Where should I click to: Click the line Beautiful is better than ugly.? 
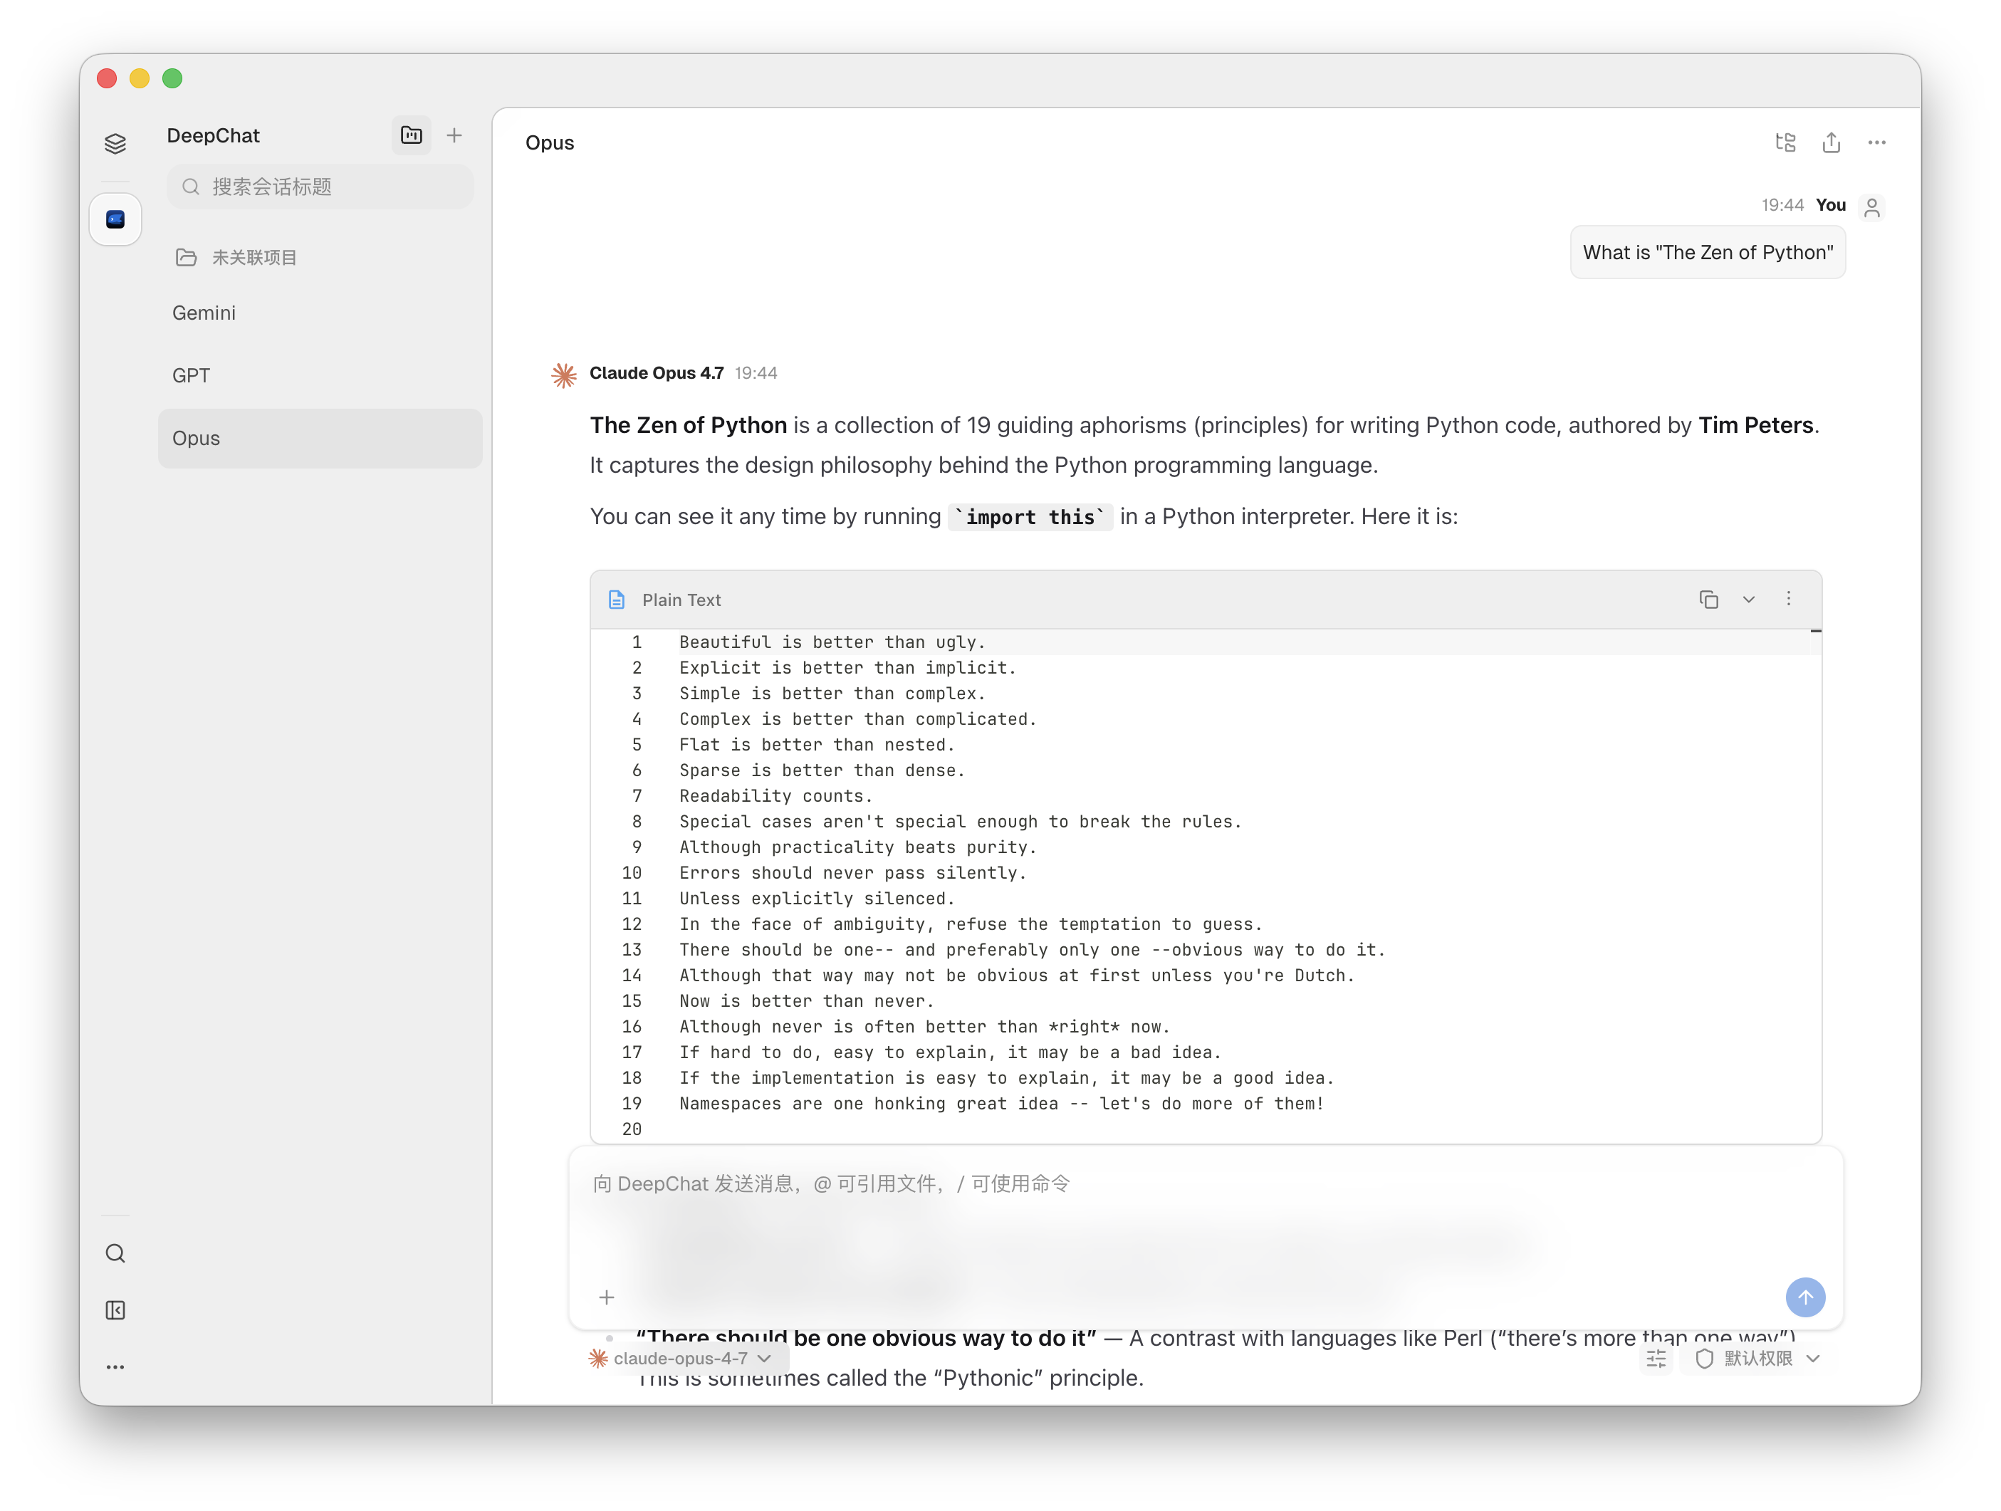coord(832,642)
